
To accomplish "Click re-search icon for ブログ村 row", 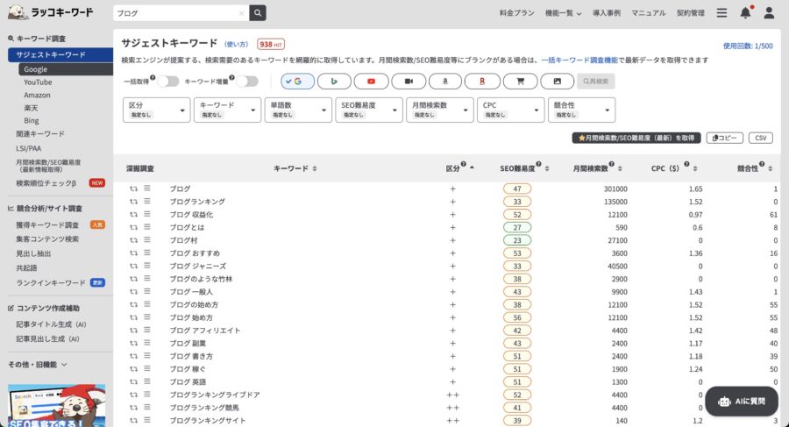I will click(133, 240).
